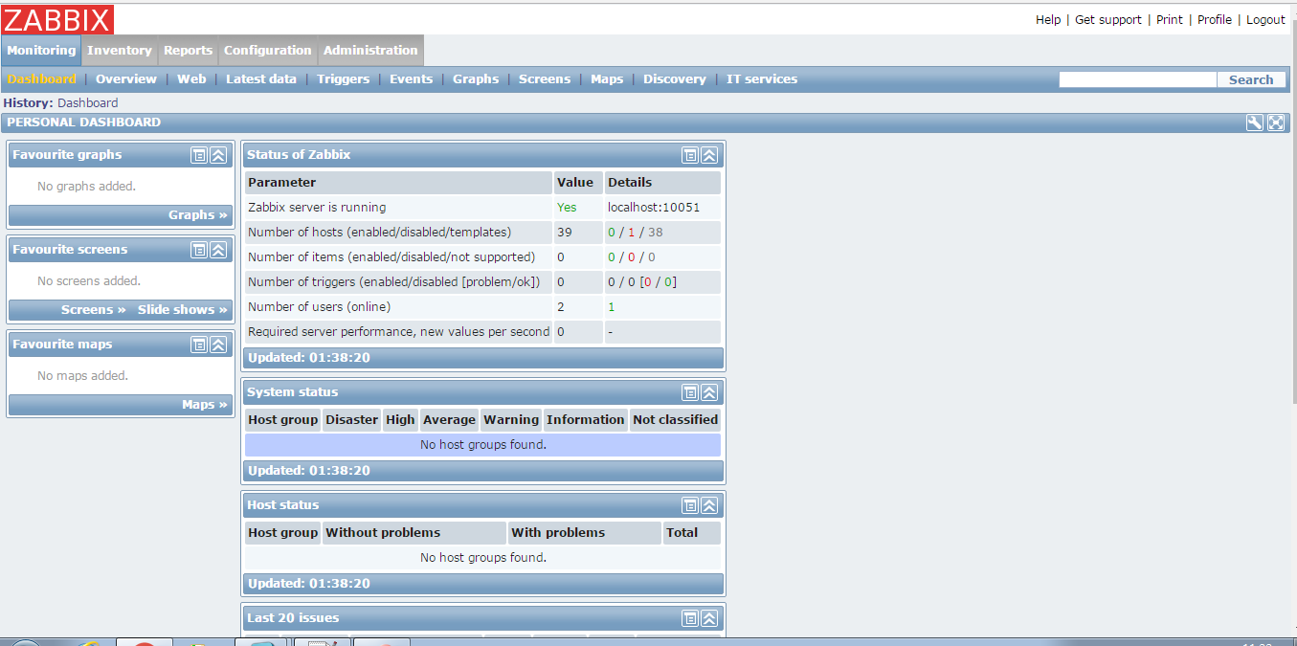The height and width of the screenshot is (646, 1297).
Task: Open the Inventory tab
Action: coord(120,51)
